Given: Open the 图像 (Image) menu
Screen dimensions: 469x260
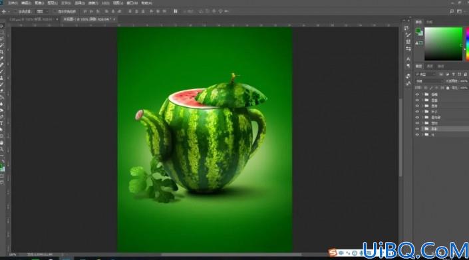Looking at the screenshot, I should (x=39, y=3).
